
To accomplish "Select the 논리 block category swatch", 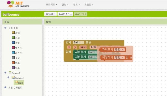I will [13, 37].
